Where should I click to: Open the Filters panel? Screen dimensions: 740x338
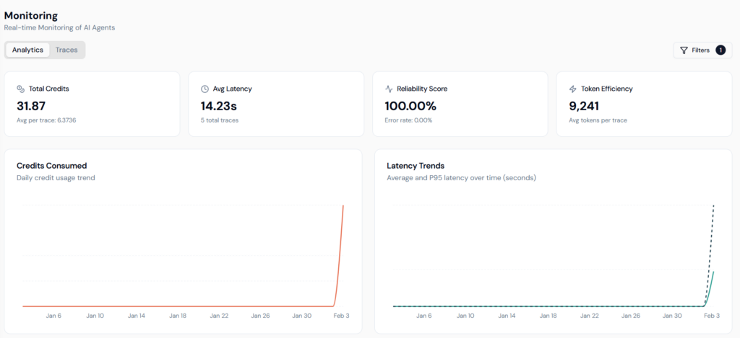pyautogui.click(x=701, y=50)
